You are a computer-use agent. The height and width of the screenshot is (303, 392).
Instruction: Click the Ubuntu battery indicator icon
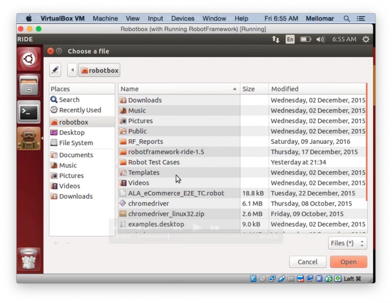coord(305,39)
